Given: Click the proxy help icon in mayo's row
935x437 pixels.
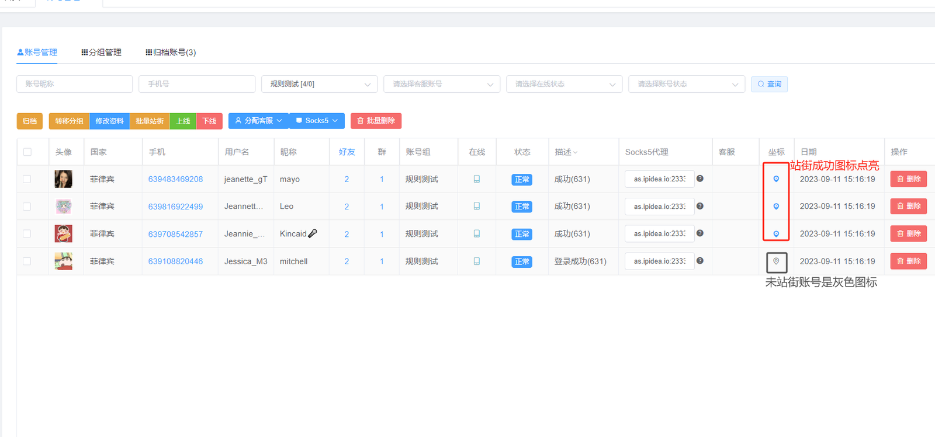Looking at the screenshot, I should click(700, 179).
